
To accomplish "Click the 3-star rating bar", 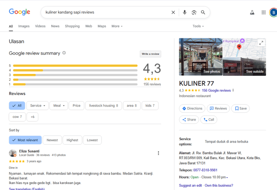I will click(75, 75).
